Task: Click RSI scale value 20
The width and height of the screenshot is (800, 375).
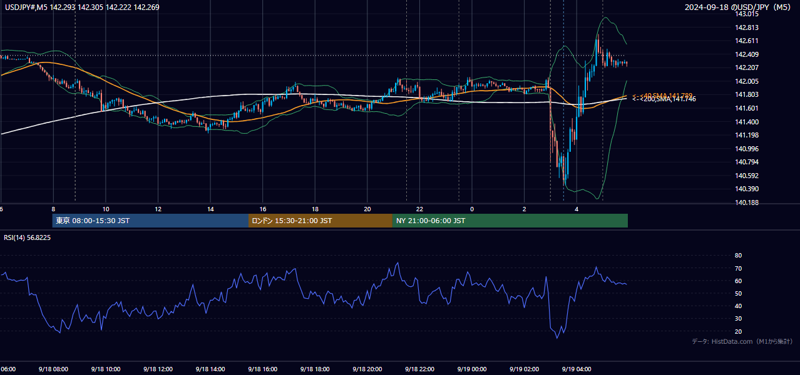Action: click(738, 331)
